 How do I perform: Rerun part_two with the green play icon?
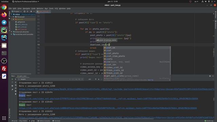[x=12, y=79]
